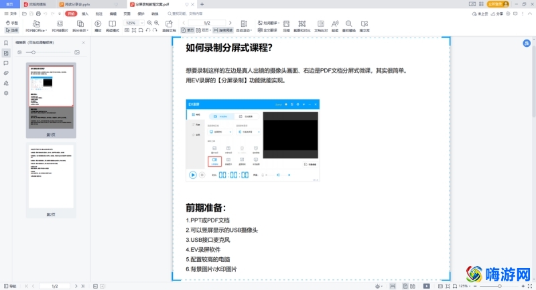Open the attachments paperclip sidebar icon
Image resolution: width=536 pixels, height=290 pixels.
point(6,73)
